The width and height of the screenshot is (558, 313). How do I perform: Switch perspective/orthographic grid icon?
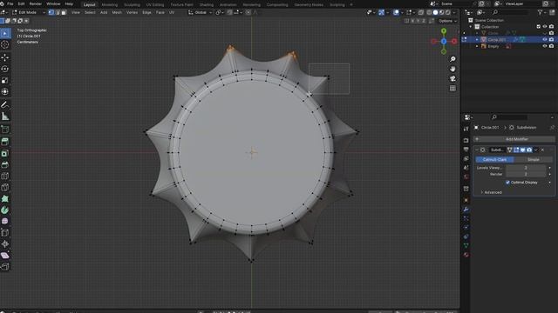(453, 89)
